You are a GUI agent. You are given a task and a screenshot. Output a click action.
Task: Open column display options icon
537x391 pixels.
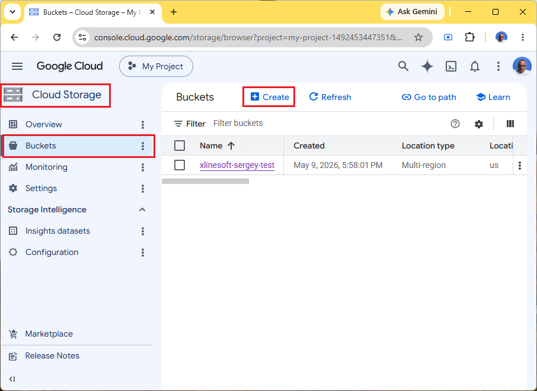(510, 124)
